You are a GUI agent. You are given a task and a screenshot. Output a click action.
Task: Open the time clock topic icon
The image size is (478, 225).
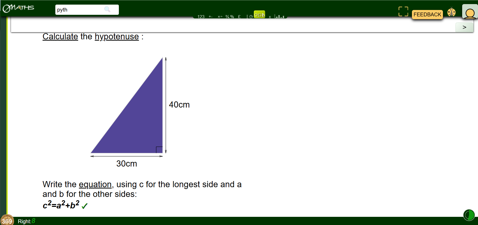tap(251, 16)
